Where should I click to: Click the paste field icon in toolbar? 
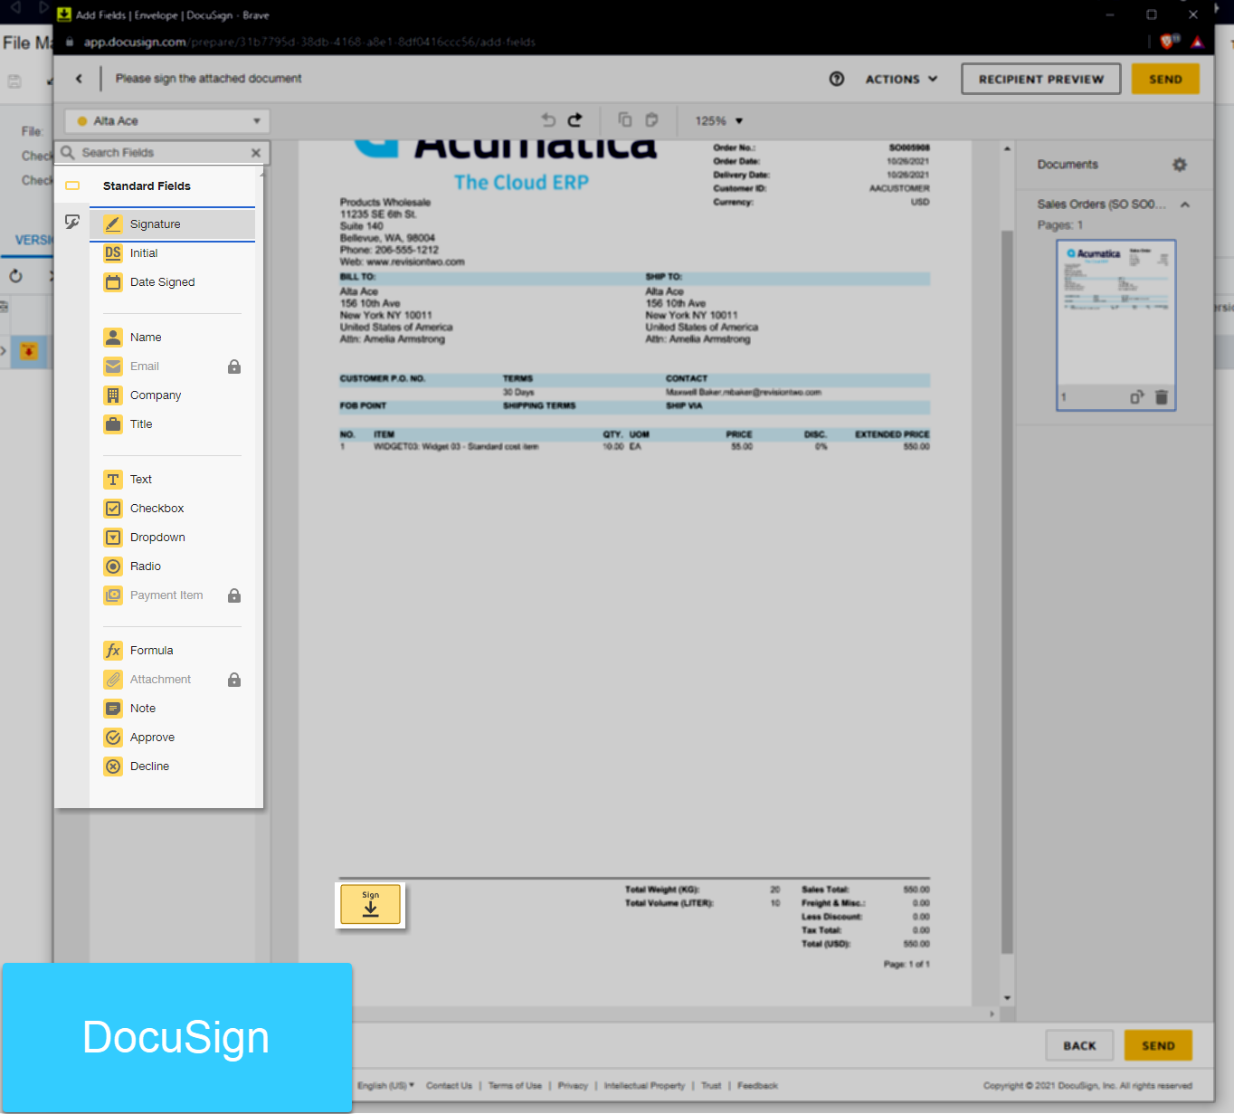pyautogui.click(x=651, y=119)
